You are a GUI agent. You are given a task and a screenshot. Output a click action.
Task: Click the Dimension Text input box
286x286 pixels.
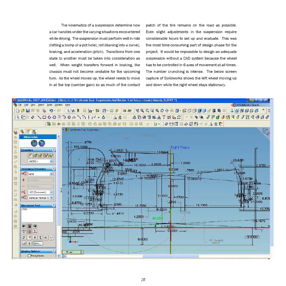[x=37, y=215]
